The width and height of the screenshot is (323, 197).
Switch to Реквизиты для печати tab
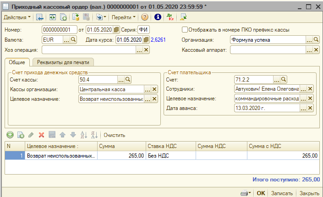click(64, 62)
